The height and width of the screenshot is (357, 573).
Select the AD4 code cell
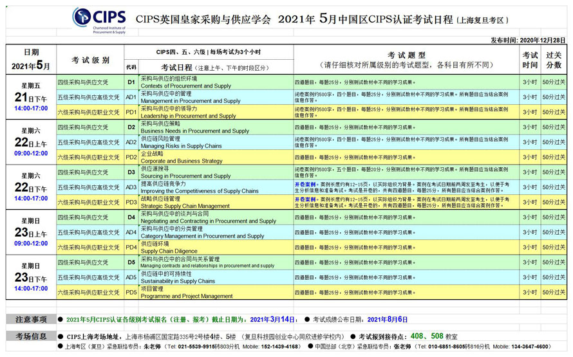131,232
